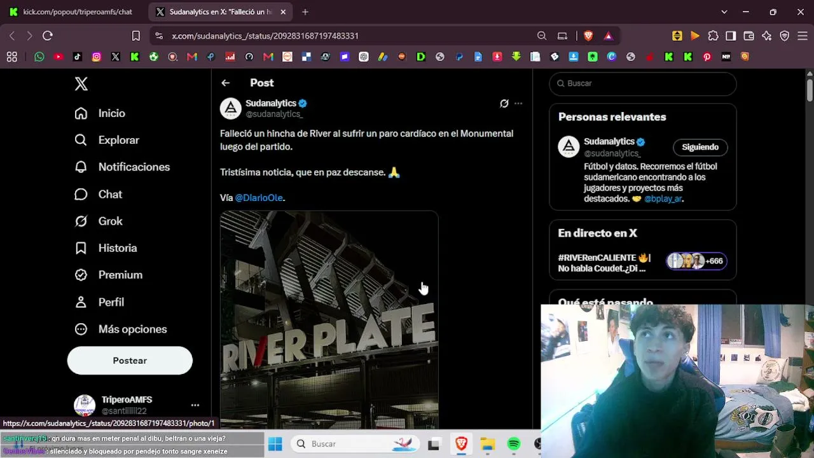
Task: Open the X logo home icon
Action: coord(81,83)
